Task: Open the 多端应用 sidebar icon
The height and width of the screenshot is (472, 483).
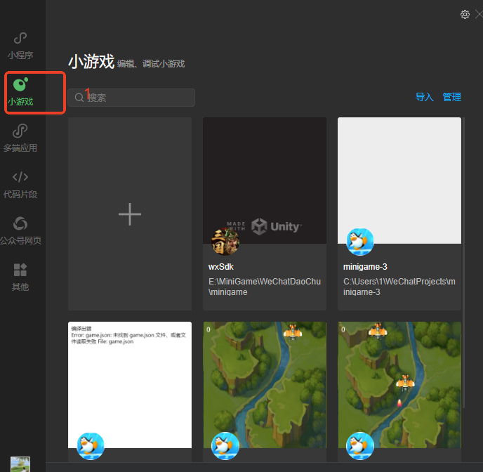Action: coord(20,131)
